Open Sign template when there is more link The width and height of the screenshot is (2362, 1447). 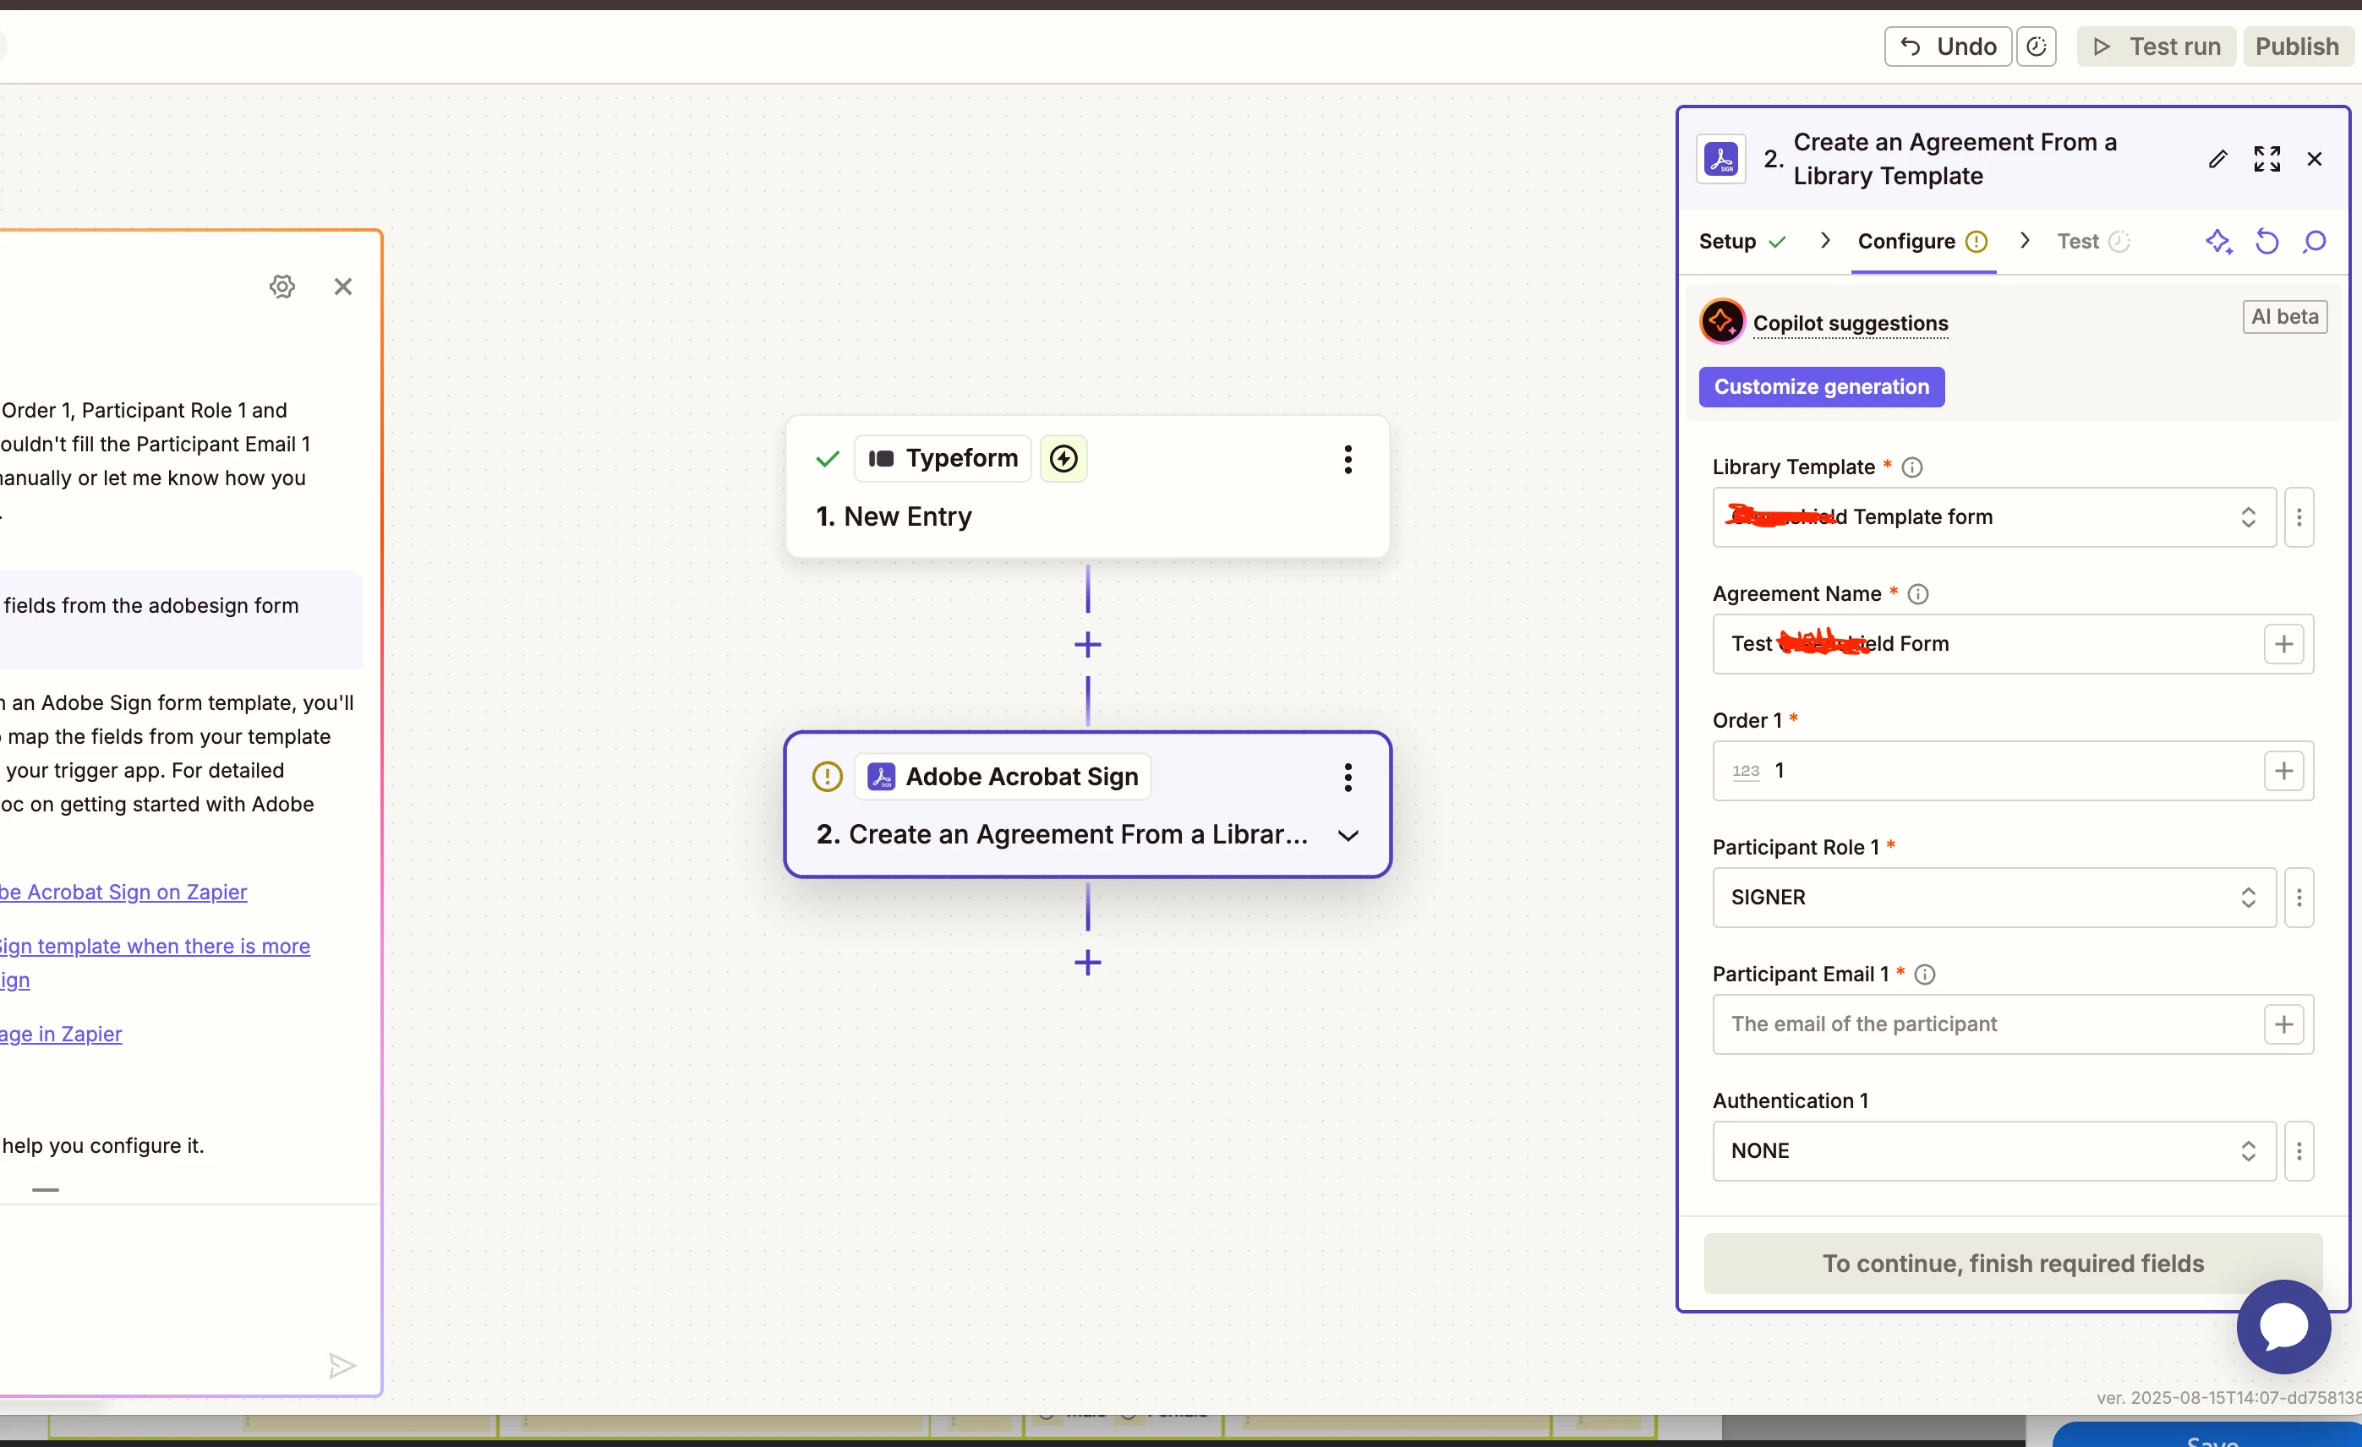pyautogui.click(x=155, y=946)
